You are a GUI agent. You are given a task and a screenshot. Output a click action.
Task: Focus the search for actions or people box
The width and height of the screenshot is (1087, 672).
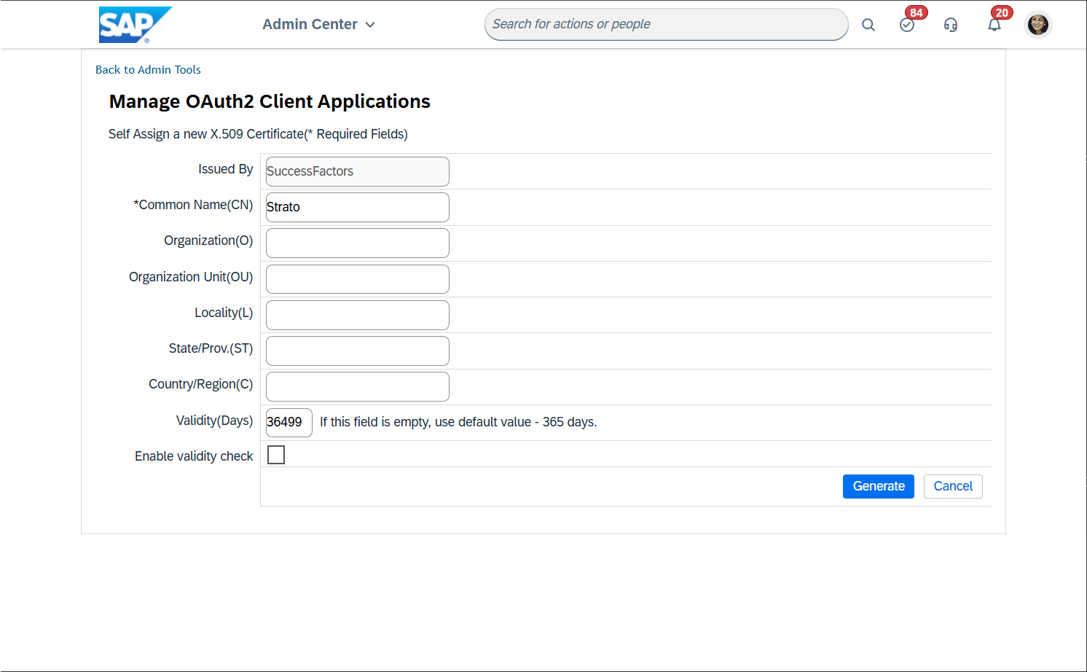(666, 24)
